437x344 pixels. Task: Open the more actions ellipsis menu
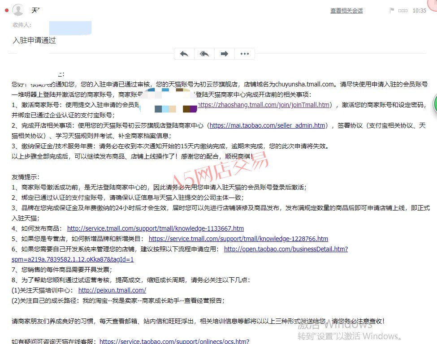pyautogui.click(x=244, y=54)
